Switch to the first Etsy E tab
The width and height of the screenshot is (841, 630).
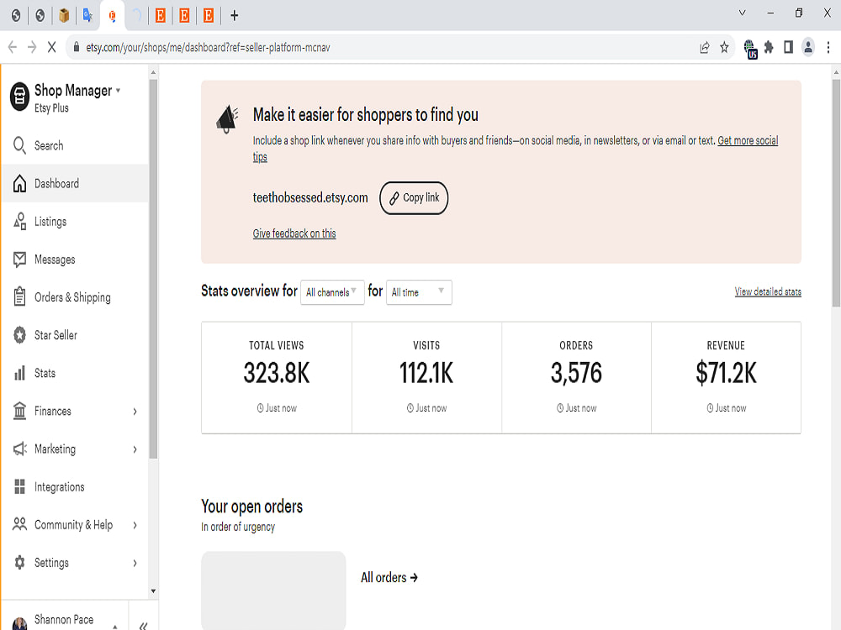point(160,15)
